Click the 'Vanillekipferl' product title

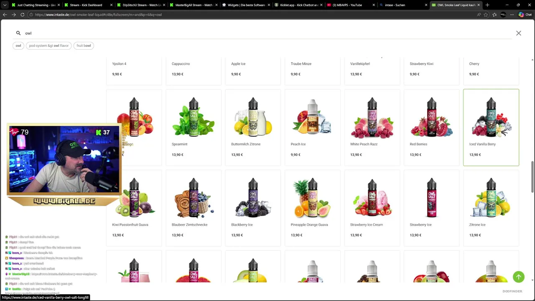click(360, 64)
